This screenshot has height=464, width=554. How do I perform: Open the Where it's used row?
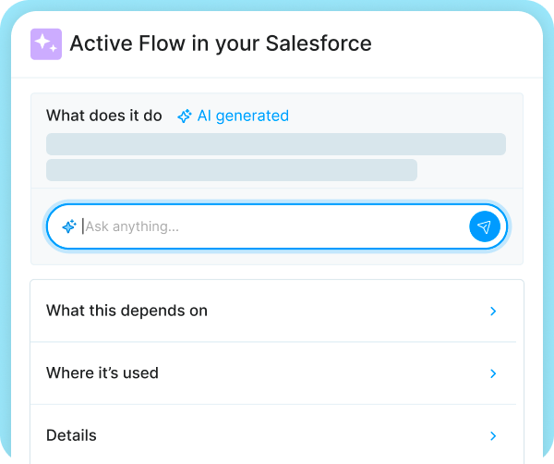(102, 373)
